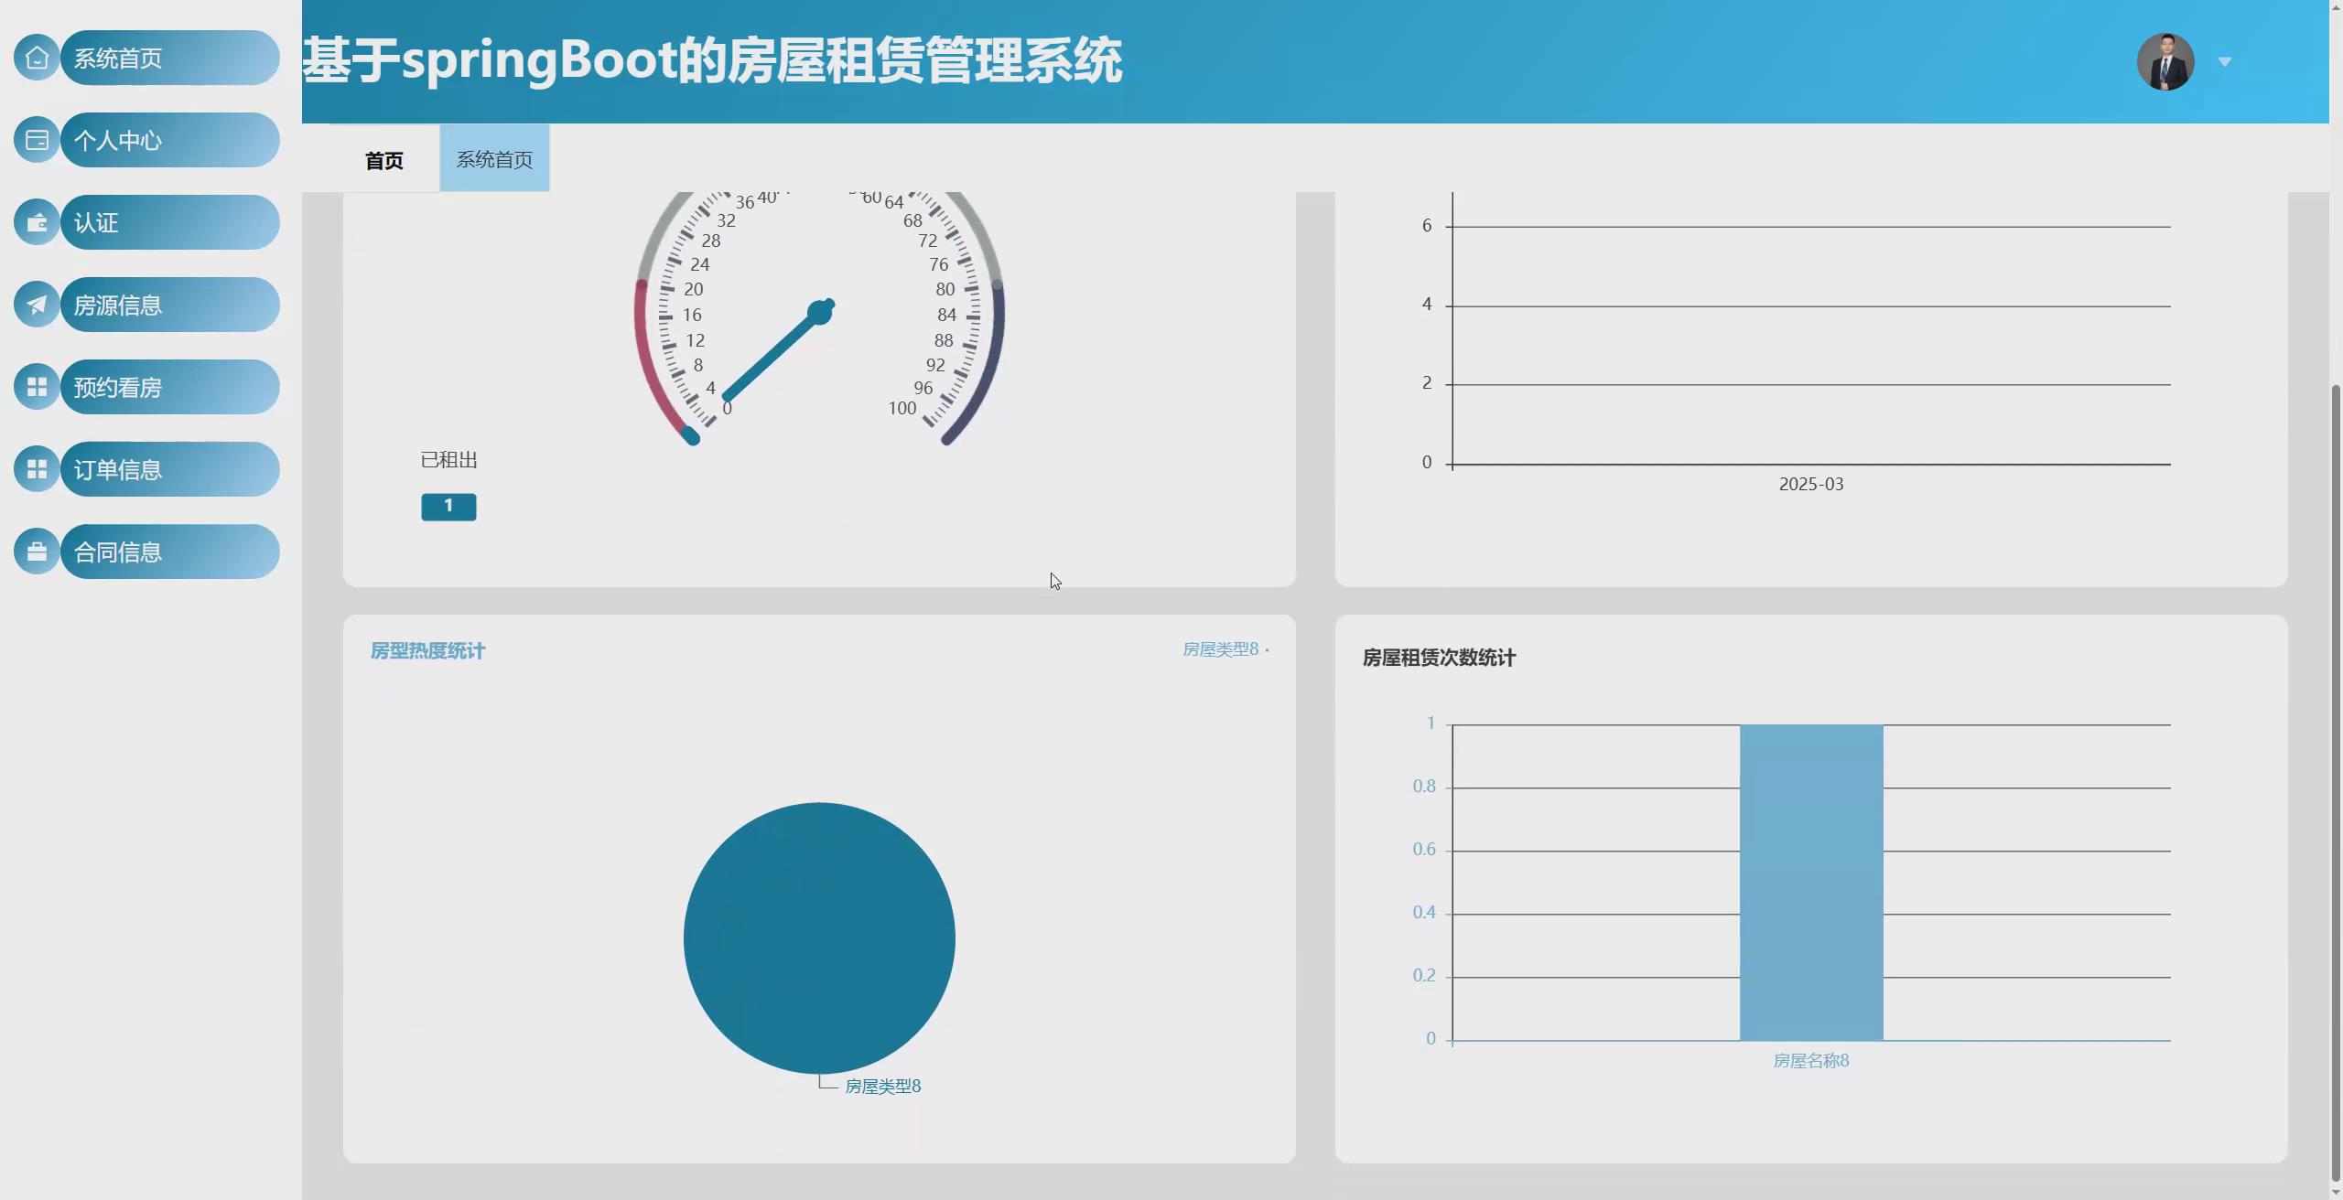This screenshot has width=2343, height=1200.
Task: Open the 认证 sidebar menu
Action: (169, 222)
